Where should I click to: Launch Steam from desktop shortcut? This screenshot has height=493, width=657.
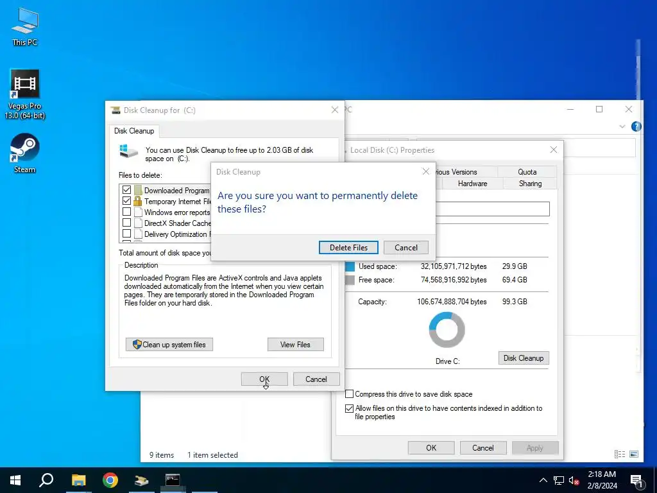[x=25, y=153]
